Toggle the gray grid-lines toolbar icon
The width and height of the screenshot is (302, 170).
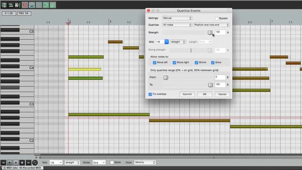[x=39, y=5]
